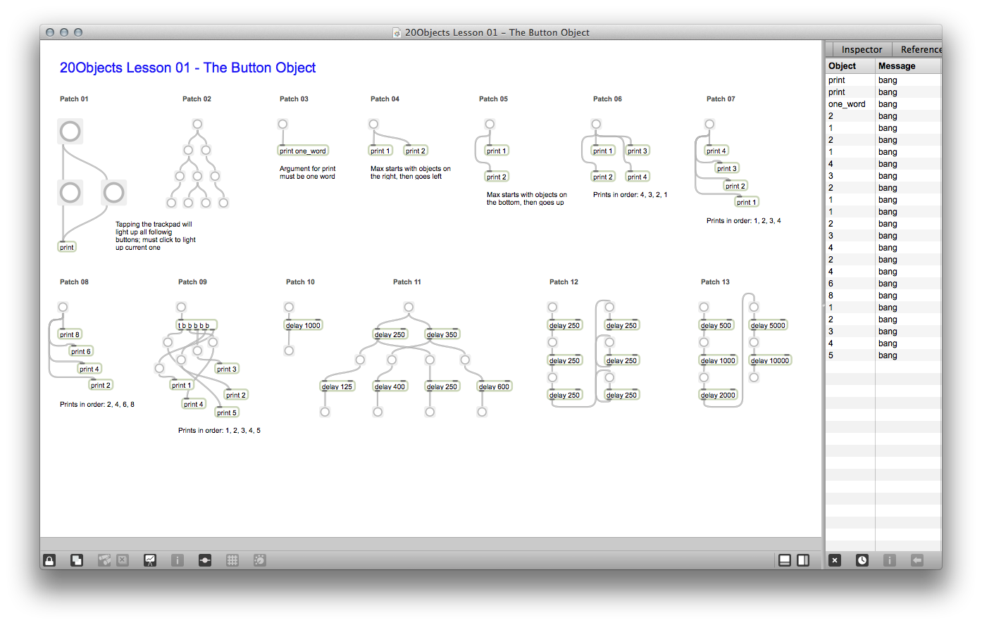Viewport: 982px width, 625px height.
Task: Click the large top button in Patch 01
Action: point(70,131)
